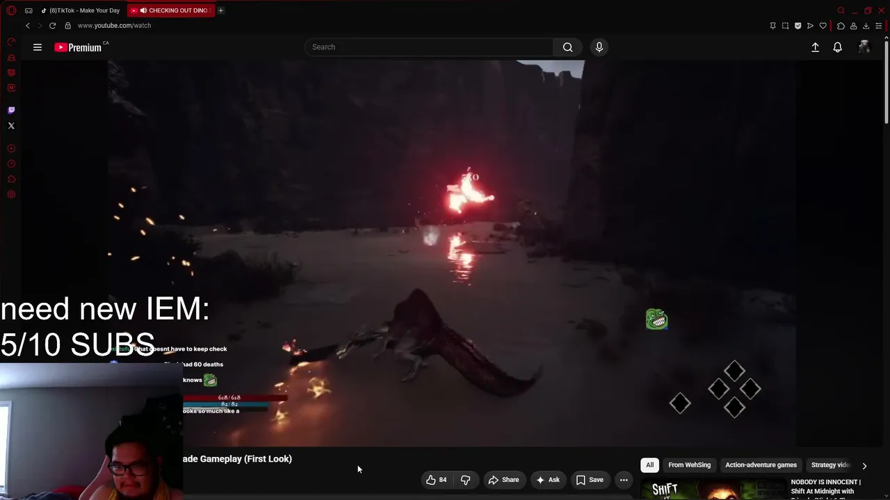Screen dimensions: 890x500
Task: Select the From WehSing filter chip
Action: pyautogui.click(x=690, y=465)
